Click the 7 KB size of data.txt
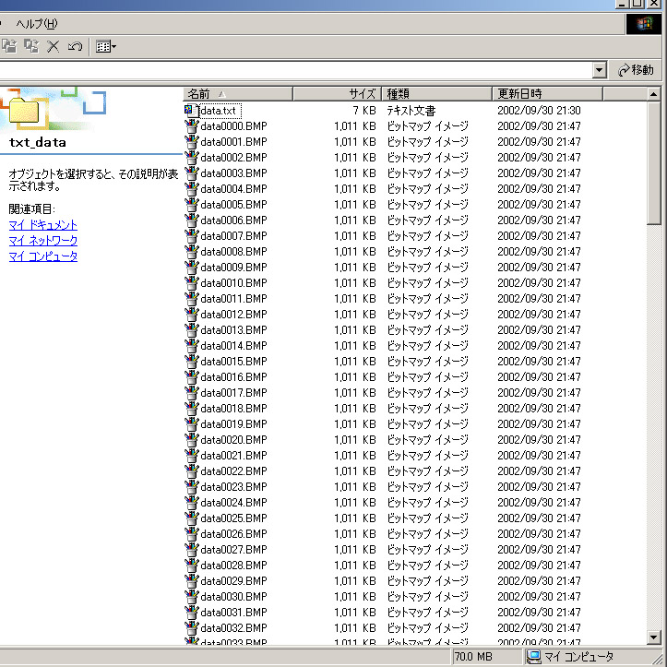667x667 pixels. tap(364, 111)
